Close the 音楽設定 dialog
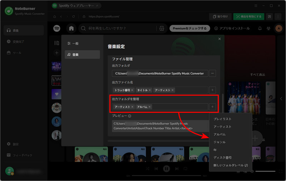 point(220,39)
